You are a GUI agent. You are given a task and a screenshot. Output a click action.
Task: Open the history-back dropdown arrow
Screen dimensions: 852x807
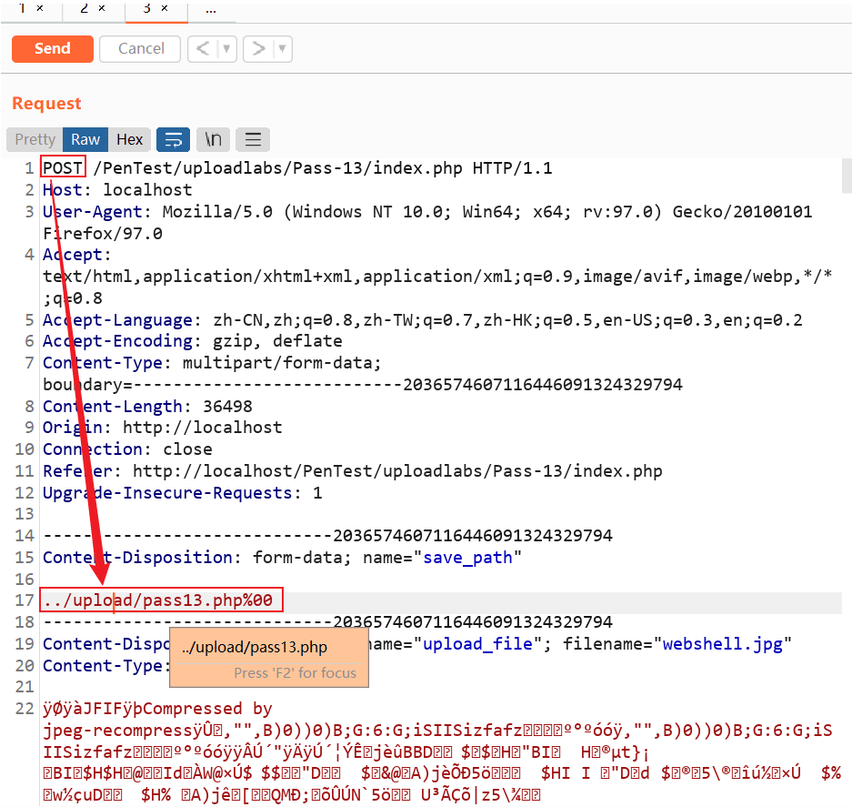226,49
